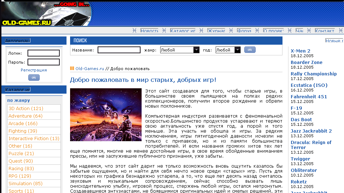Click the ПОИСК panel title
The height and width of the screenshot is (193, 344).
point(80,41)
